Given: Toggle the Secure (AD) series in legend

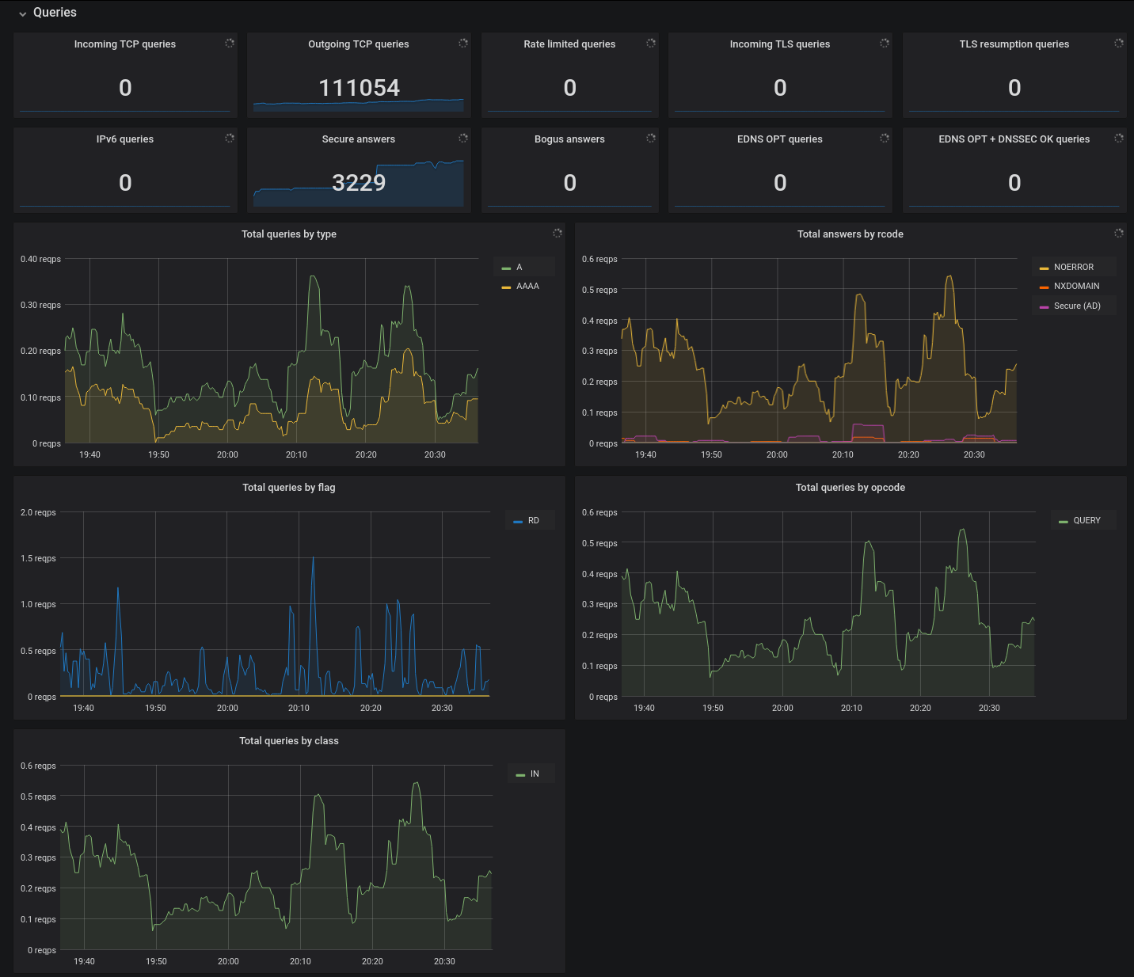Looking at the screenshot, I should pos(1077,306).
